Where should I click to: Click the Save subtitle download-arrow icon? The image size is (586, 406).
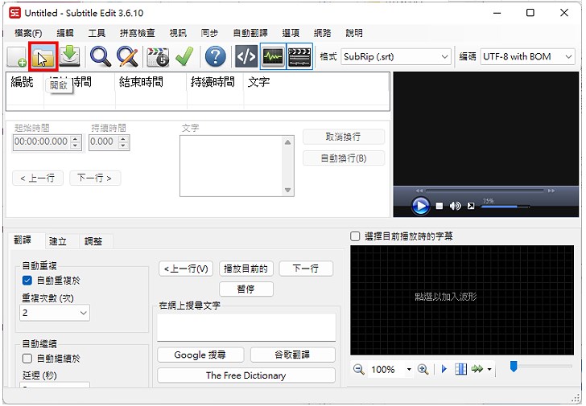70,56
